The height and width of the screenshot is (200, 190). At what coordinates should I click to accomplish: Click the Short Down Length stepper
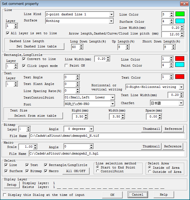pos(173,47)
